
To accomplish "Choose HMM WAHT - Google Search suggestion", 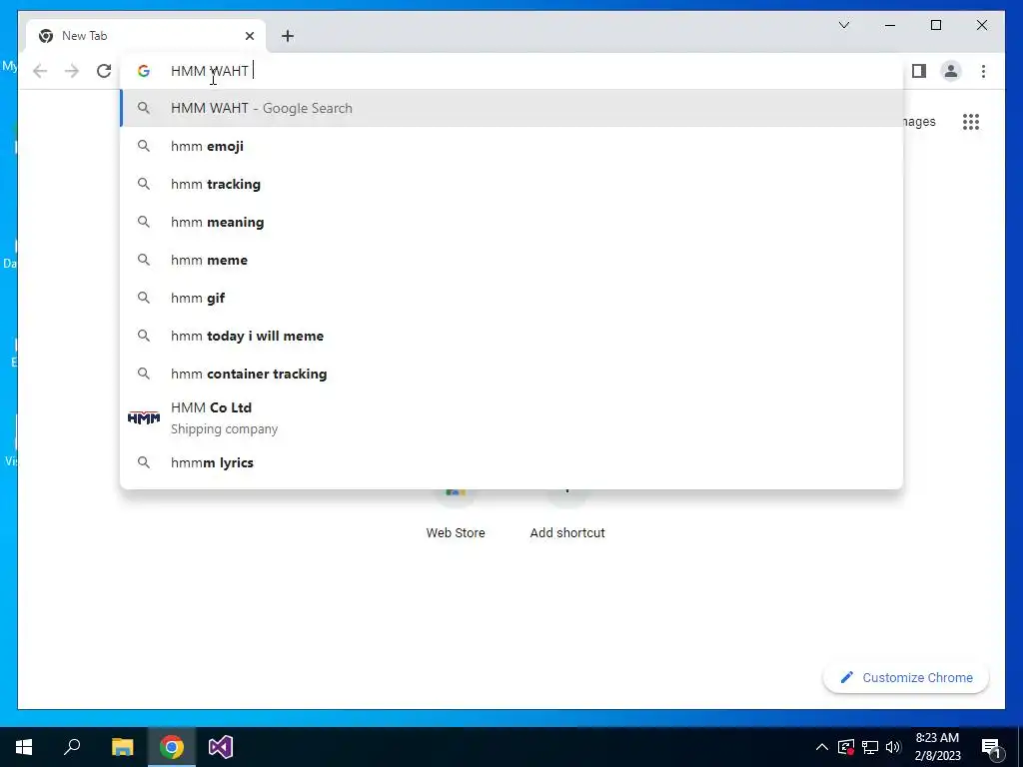I will tap(511, 108).
